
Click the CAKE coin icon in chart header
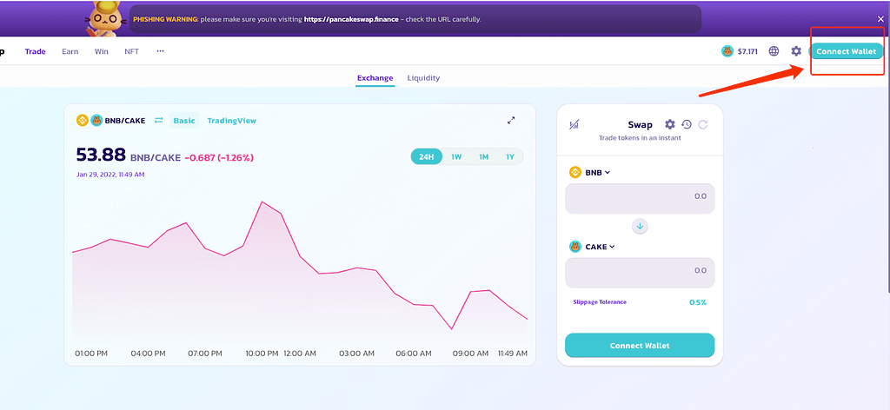point(96,120)
